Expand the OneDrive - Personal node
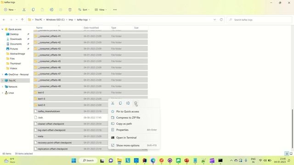 2,74
